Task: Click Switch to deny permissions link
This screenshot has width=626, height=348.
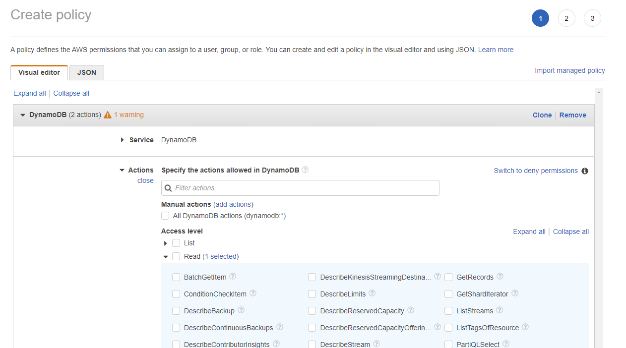Action: coord(536,171)
